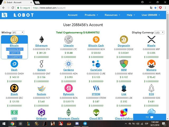169x127 pixels.
Task: Click the Dash blue circle icon
Action: click(14, 64)
